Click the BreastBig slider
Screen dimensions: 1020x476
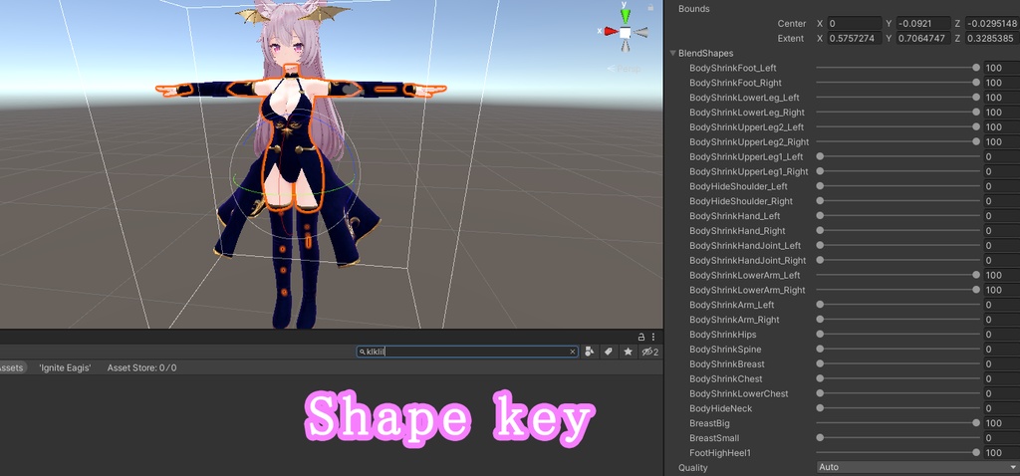(897, 423)
